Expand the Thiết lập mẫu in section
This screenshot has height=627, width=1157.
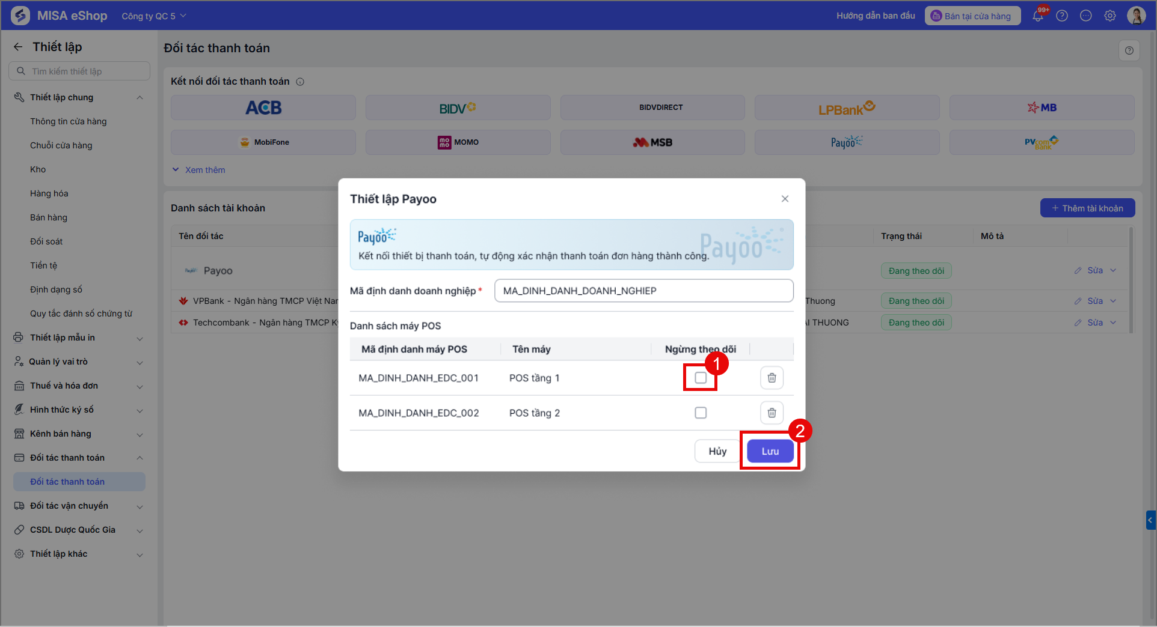pyautogui.click(x=79, y=338)
